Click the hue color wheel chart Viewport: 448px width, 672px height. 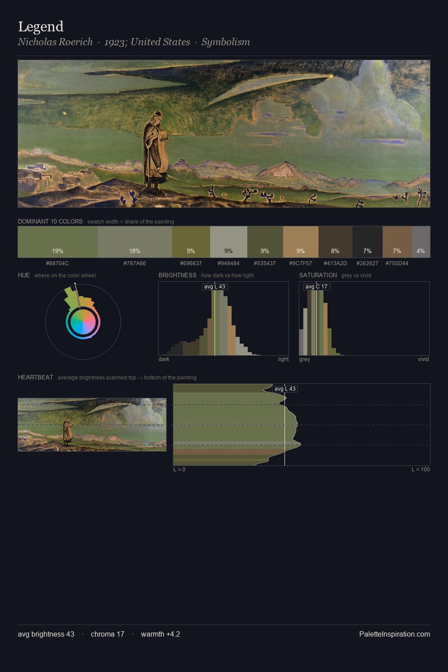83,322
